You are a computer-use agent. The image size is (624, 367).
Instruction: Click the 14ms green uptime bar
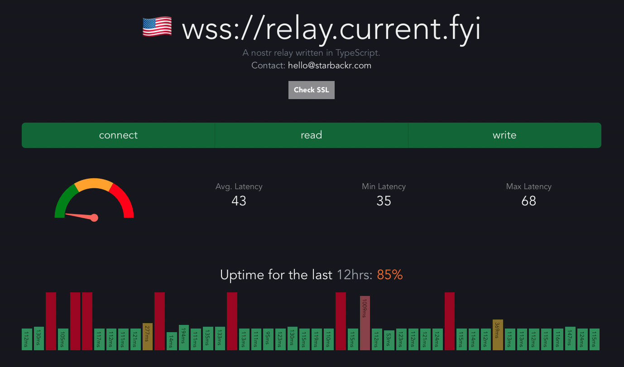[x=172, y=341]
